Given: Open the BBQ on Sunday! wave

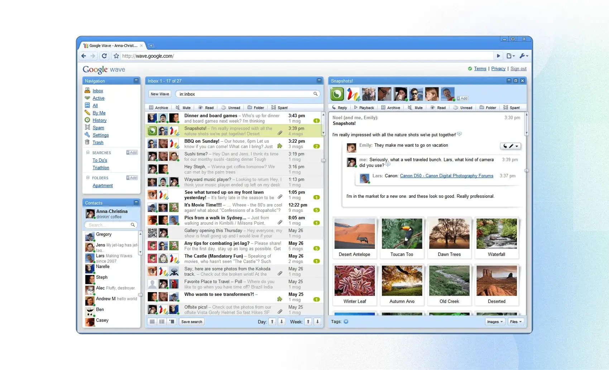Looking at the screenshot, I should [x=234, y=144].
